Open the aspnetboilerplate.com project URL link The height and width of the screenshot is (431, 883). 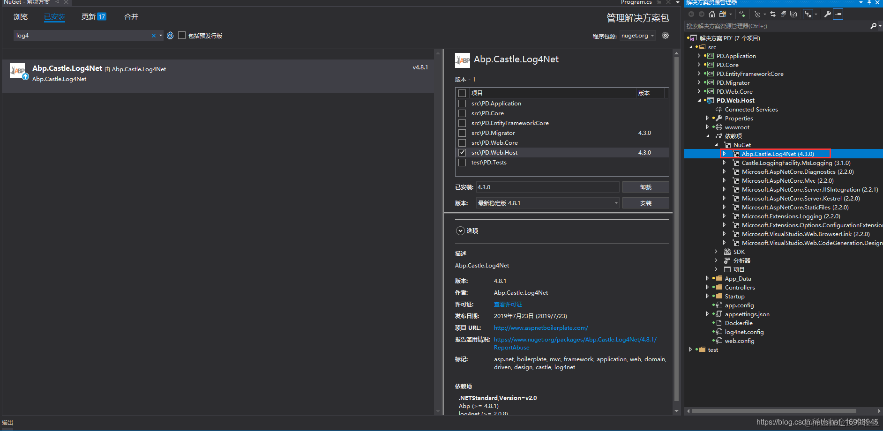click(541, 328)
